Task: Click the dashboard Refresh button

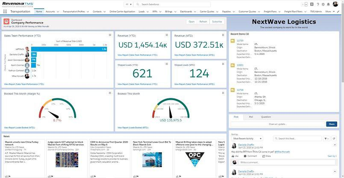Action: (x=203, y=21)
